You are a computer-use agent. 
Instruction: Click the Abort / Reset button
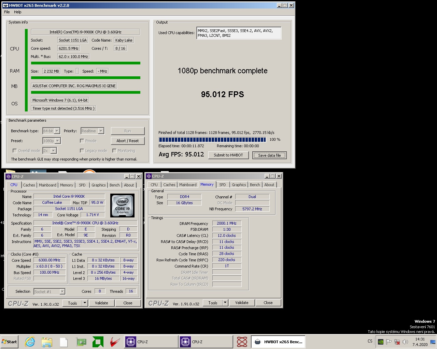pyautogui.click(x=128, y=141)
